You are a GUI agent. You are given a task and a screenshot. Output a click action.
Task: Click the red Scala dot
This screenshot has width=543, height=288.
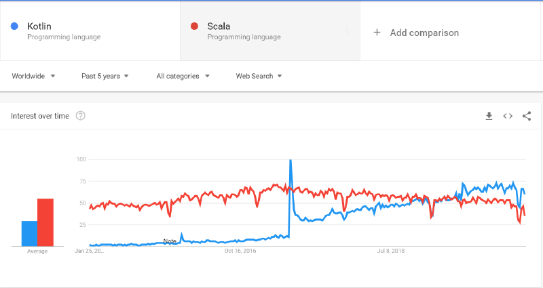coord(194,26)
